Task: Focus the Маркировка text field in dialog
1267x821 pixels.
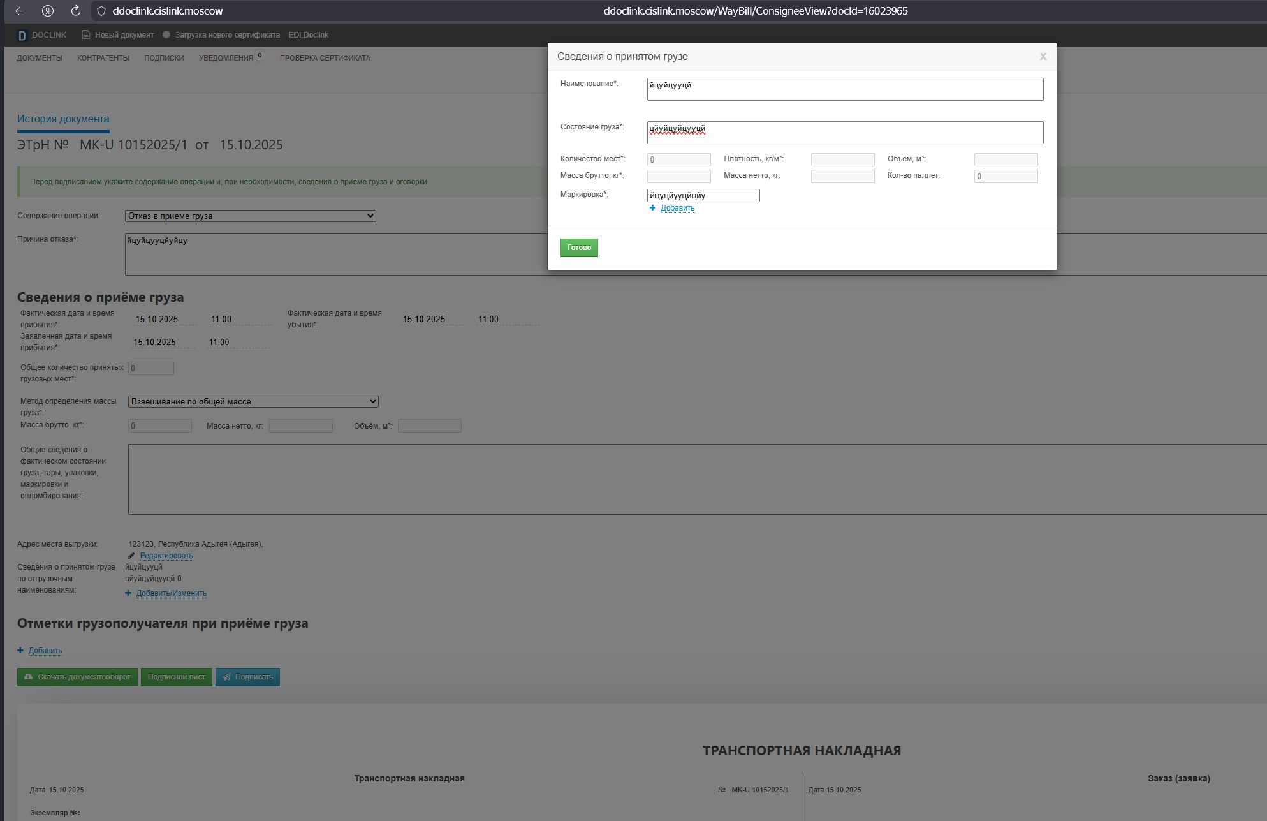Action: pos(703,196)
